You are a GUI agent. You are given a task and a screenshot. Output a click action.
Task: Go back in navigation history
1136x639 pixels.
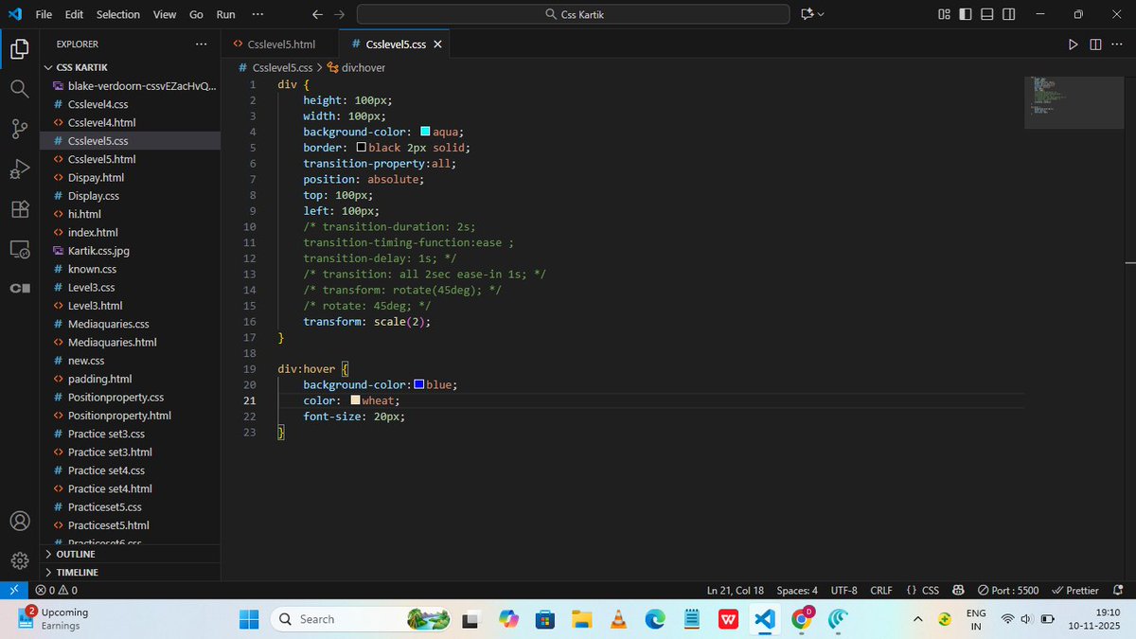point(317,14)
